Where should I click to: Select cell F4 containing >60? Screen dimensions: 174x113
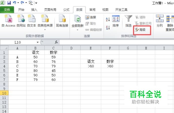click(x=110, y=66)
